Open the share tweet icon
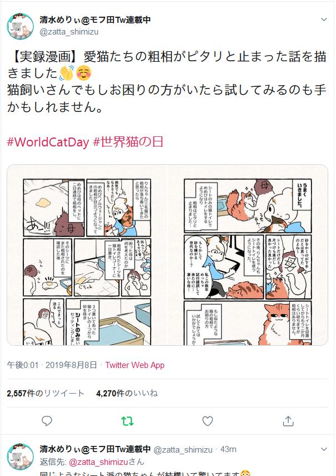 coord(288,421)
